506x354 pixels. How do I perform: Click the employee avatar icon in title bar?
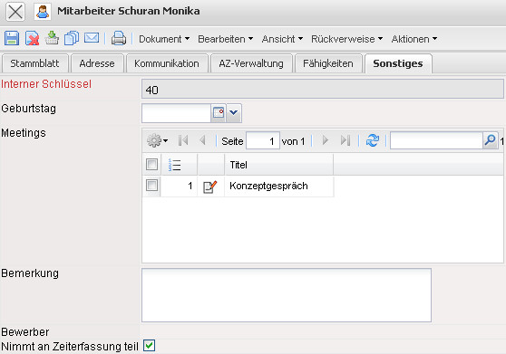click(43, 12)
